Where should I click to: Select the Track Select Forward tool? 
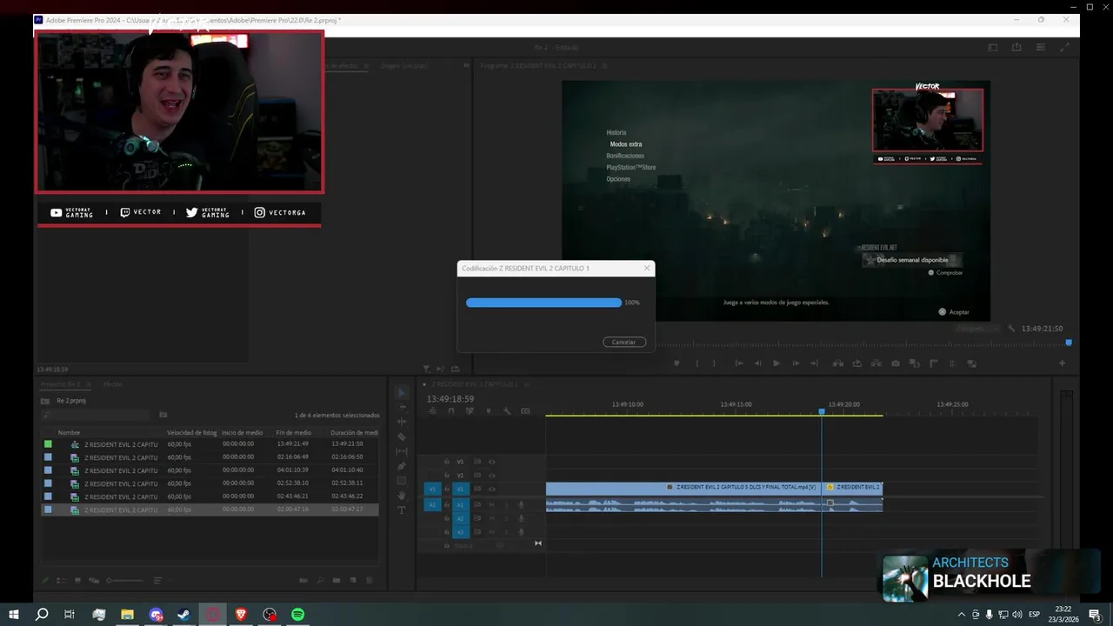[x=402, y=407]
